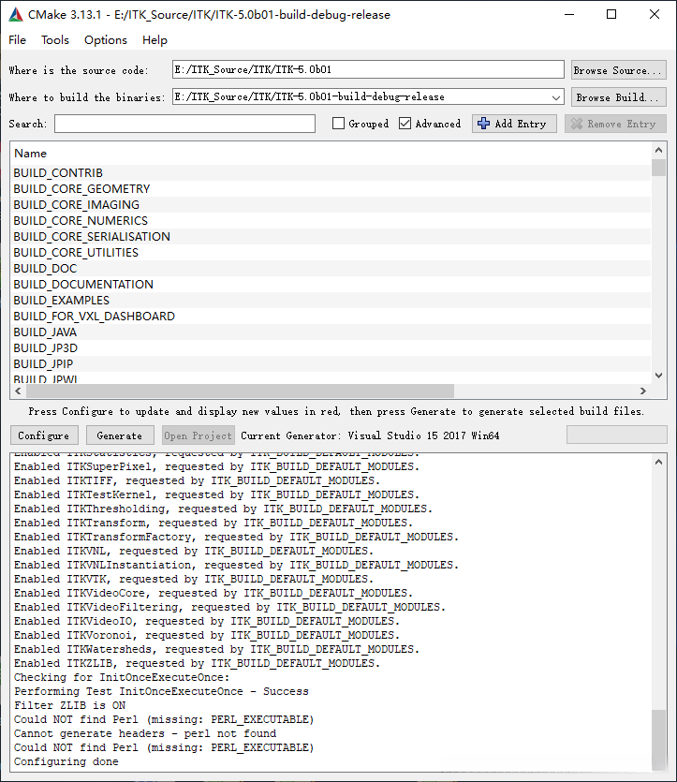Click 'Checking for InitOnceExecuteOnce:' log line
677x782 pixels.
122,677
